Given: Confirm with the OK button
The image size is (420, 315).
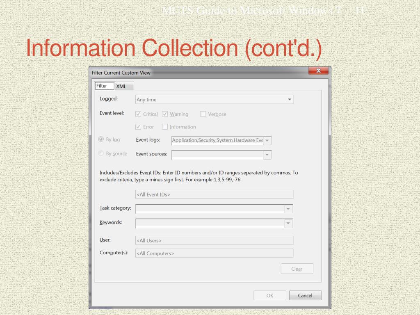Looking at the screenshot, I should click(270, 295).
